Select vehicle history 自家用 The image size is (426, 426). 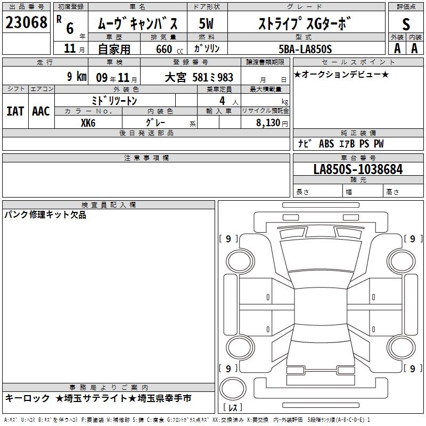[114, 49]
